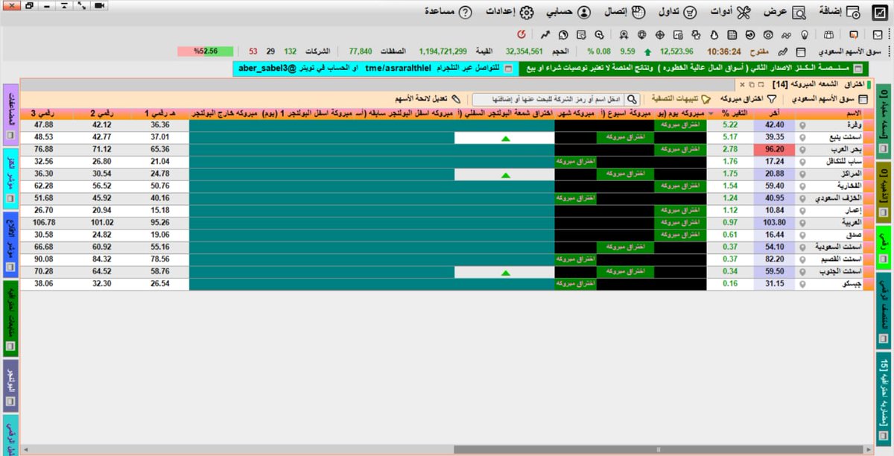The height and width of the screenshot is (456, 894).
Task: Click اختراق مبروكه cell in ساب للتكافل row
Action: pyautogui.click(x=576, y=162)
